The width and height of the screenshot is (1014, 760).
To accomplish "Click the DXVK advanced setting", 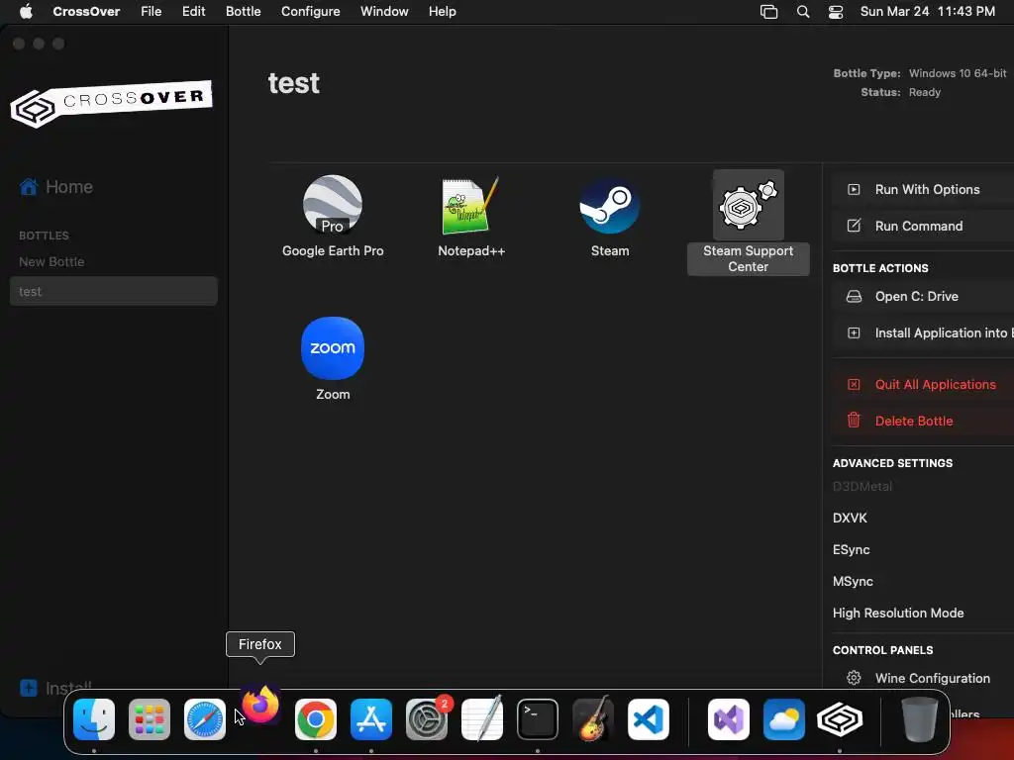I will click(850, 518).
